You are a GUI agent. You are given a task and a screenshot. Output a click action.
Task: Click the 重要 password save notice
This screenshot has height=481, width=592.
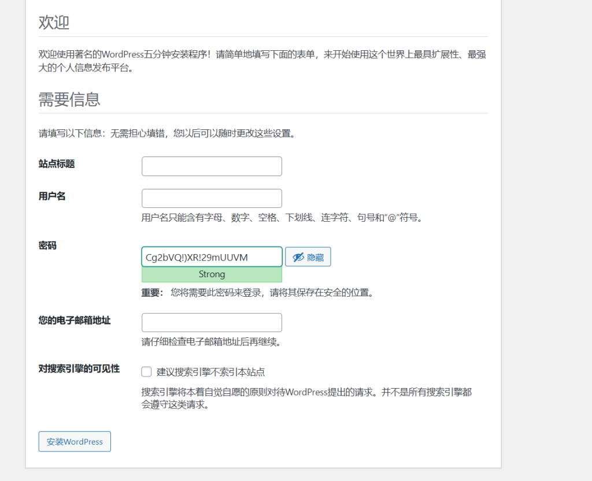click(x=257, y=292)
